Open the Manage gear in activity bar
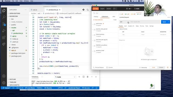The height and width of the screenshot is (97, 173). [4, 83]
